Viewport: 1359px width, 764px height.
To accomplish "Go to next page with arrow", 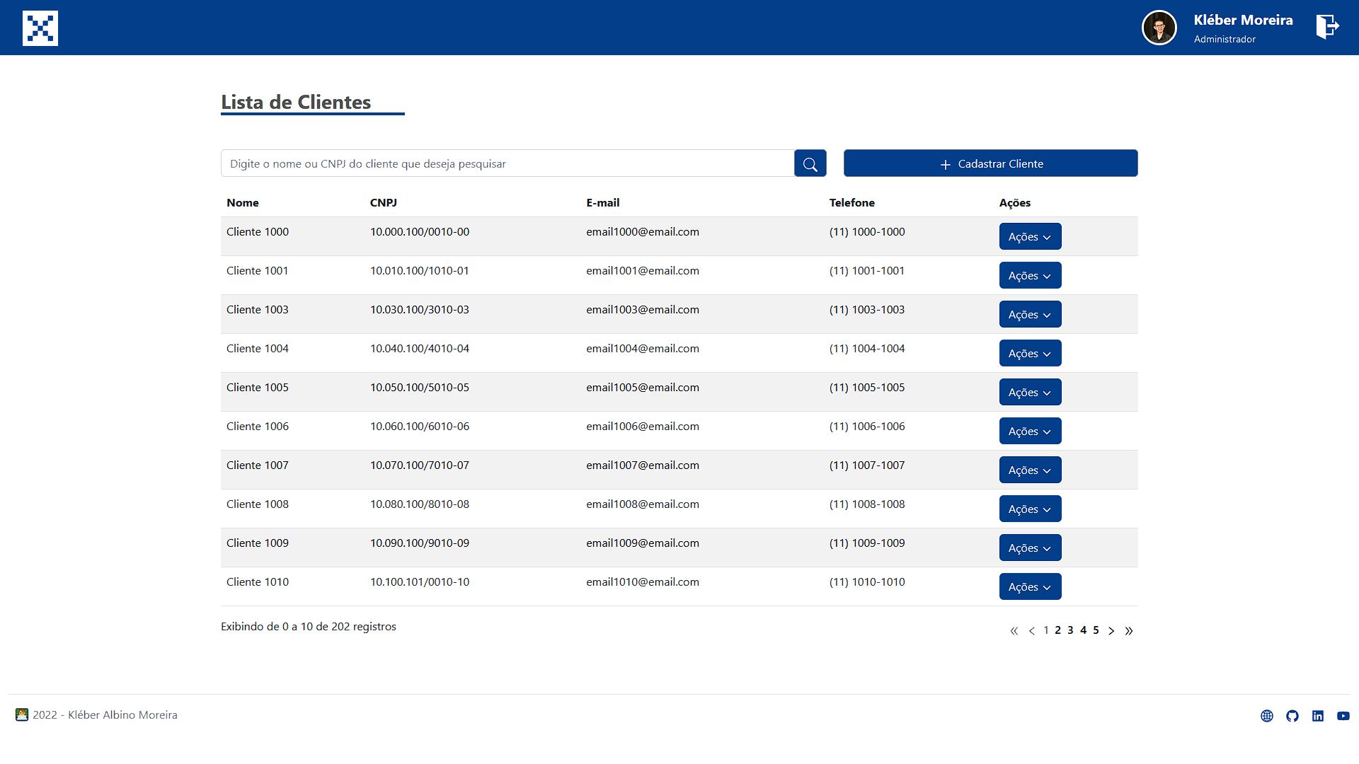I will [x=1111, y=631].
